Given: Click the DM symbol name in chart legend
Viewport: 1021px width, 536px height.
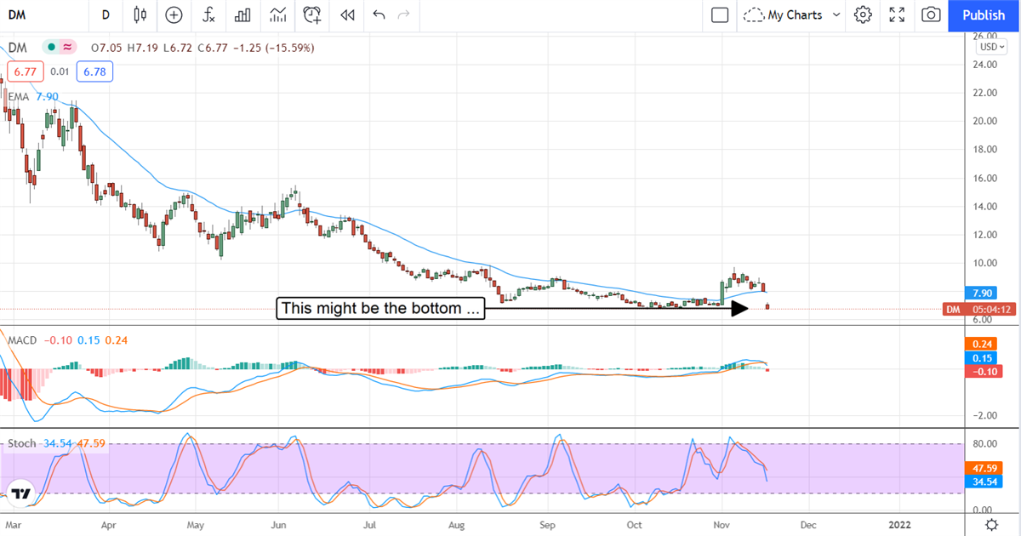Looking at the screenshot, I should (x=18, y=47).
